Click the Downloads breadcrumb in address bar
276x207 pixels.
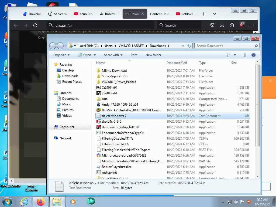tap(158, 46)
